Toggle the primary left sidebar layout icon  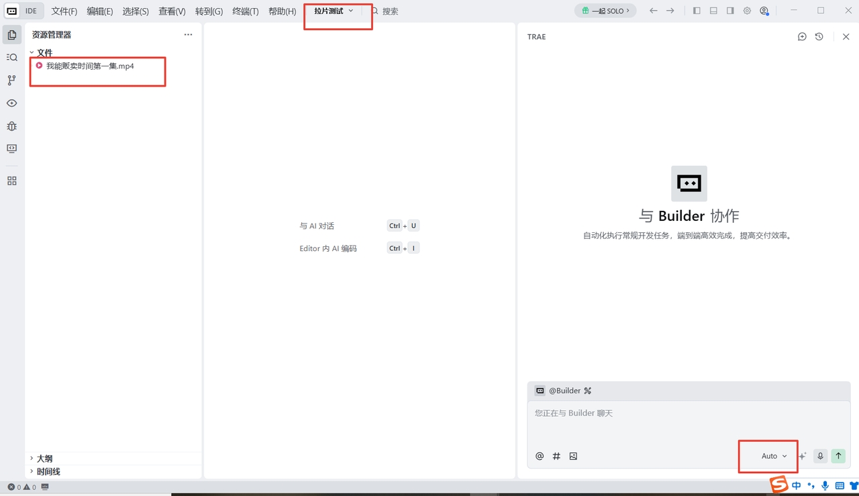pyautogui.click(x=697, y=11)
